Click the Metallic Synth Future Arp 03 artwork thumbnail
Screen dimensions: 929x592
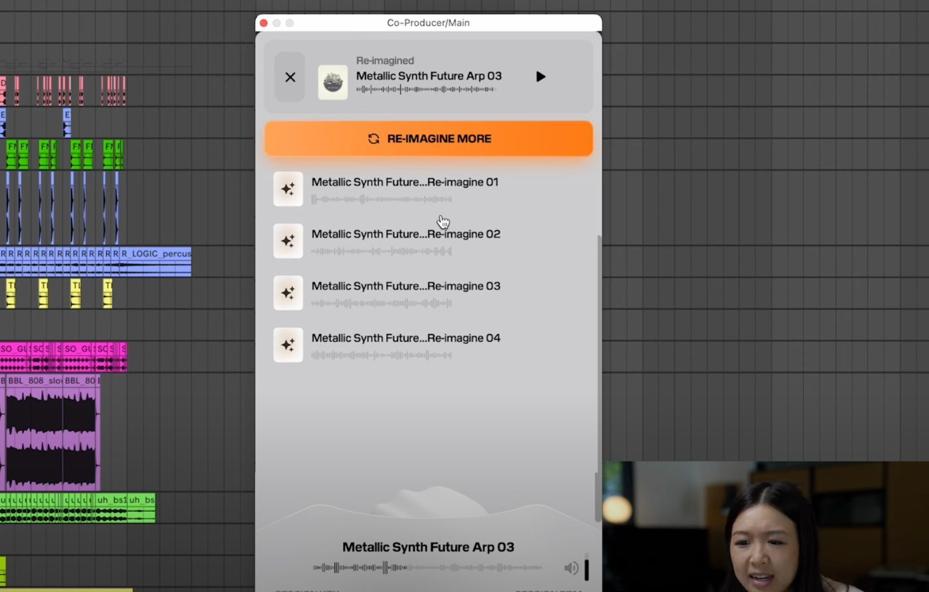tap(332, 82)
